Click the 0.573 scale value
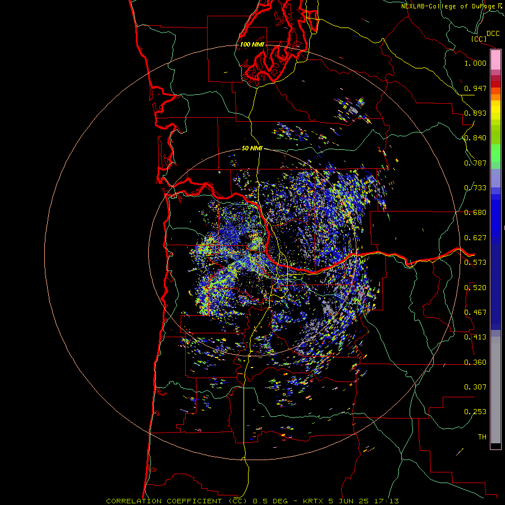 point(475,263)
